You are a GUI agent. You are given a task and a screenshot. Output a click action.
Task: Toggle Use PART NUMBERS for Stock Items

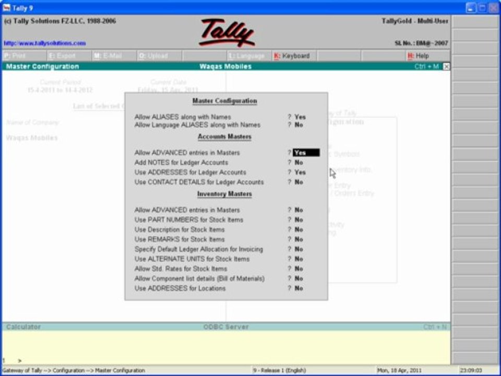tap(299, 220)
